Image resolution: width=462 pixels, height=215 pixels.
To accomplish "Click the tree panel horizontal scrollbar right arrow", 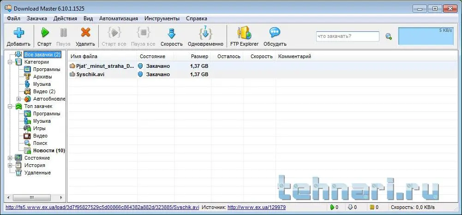I will (x=61, y=197).
